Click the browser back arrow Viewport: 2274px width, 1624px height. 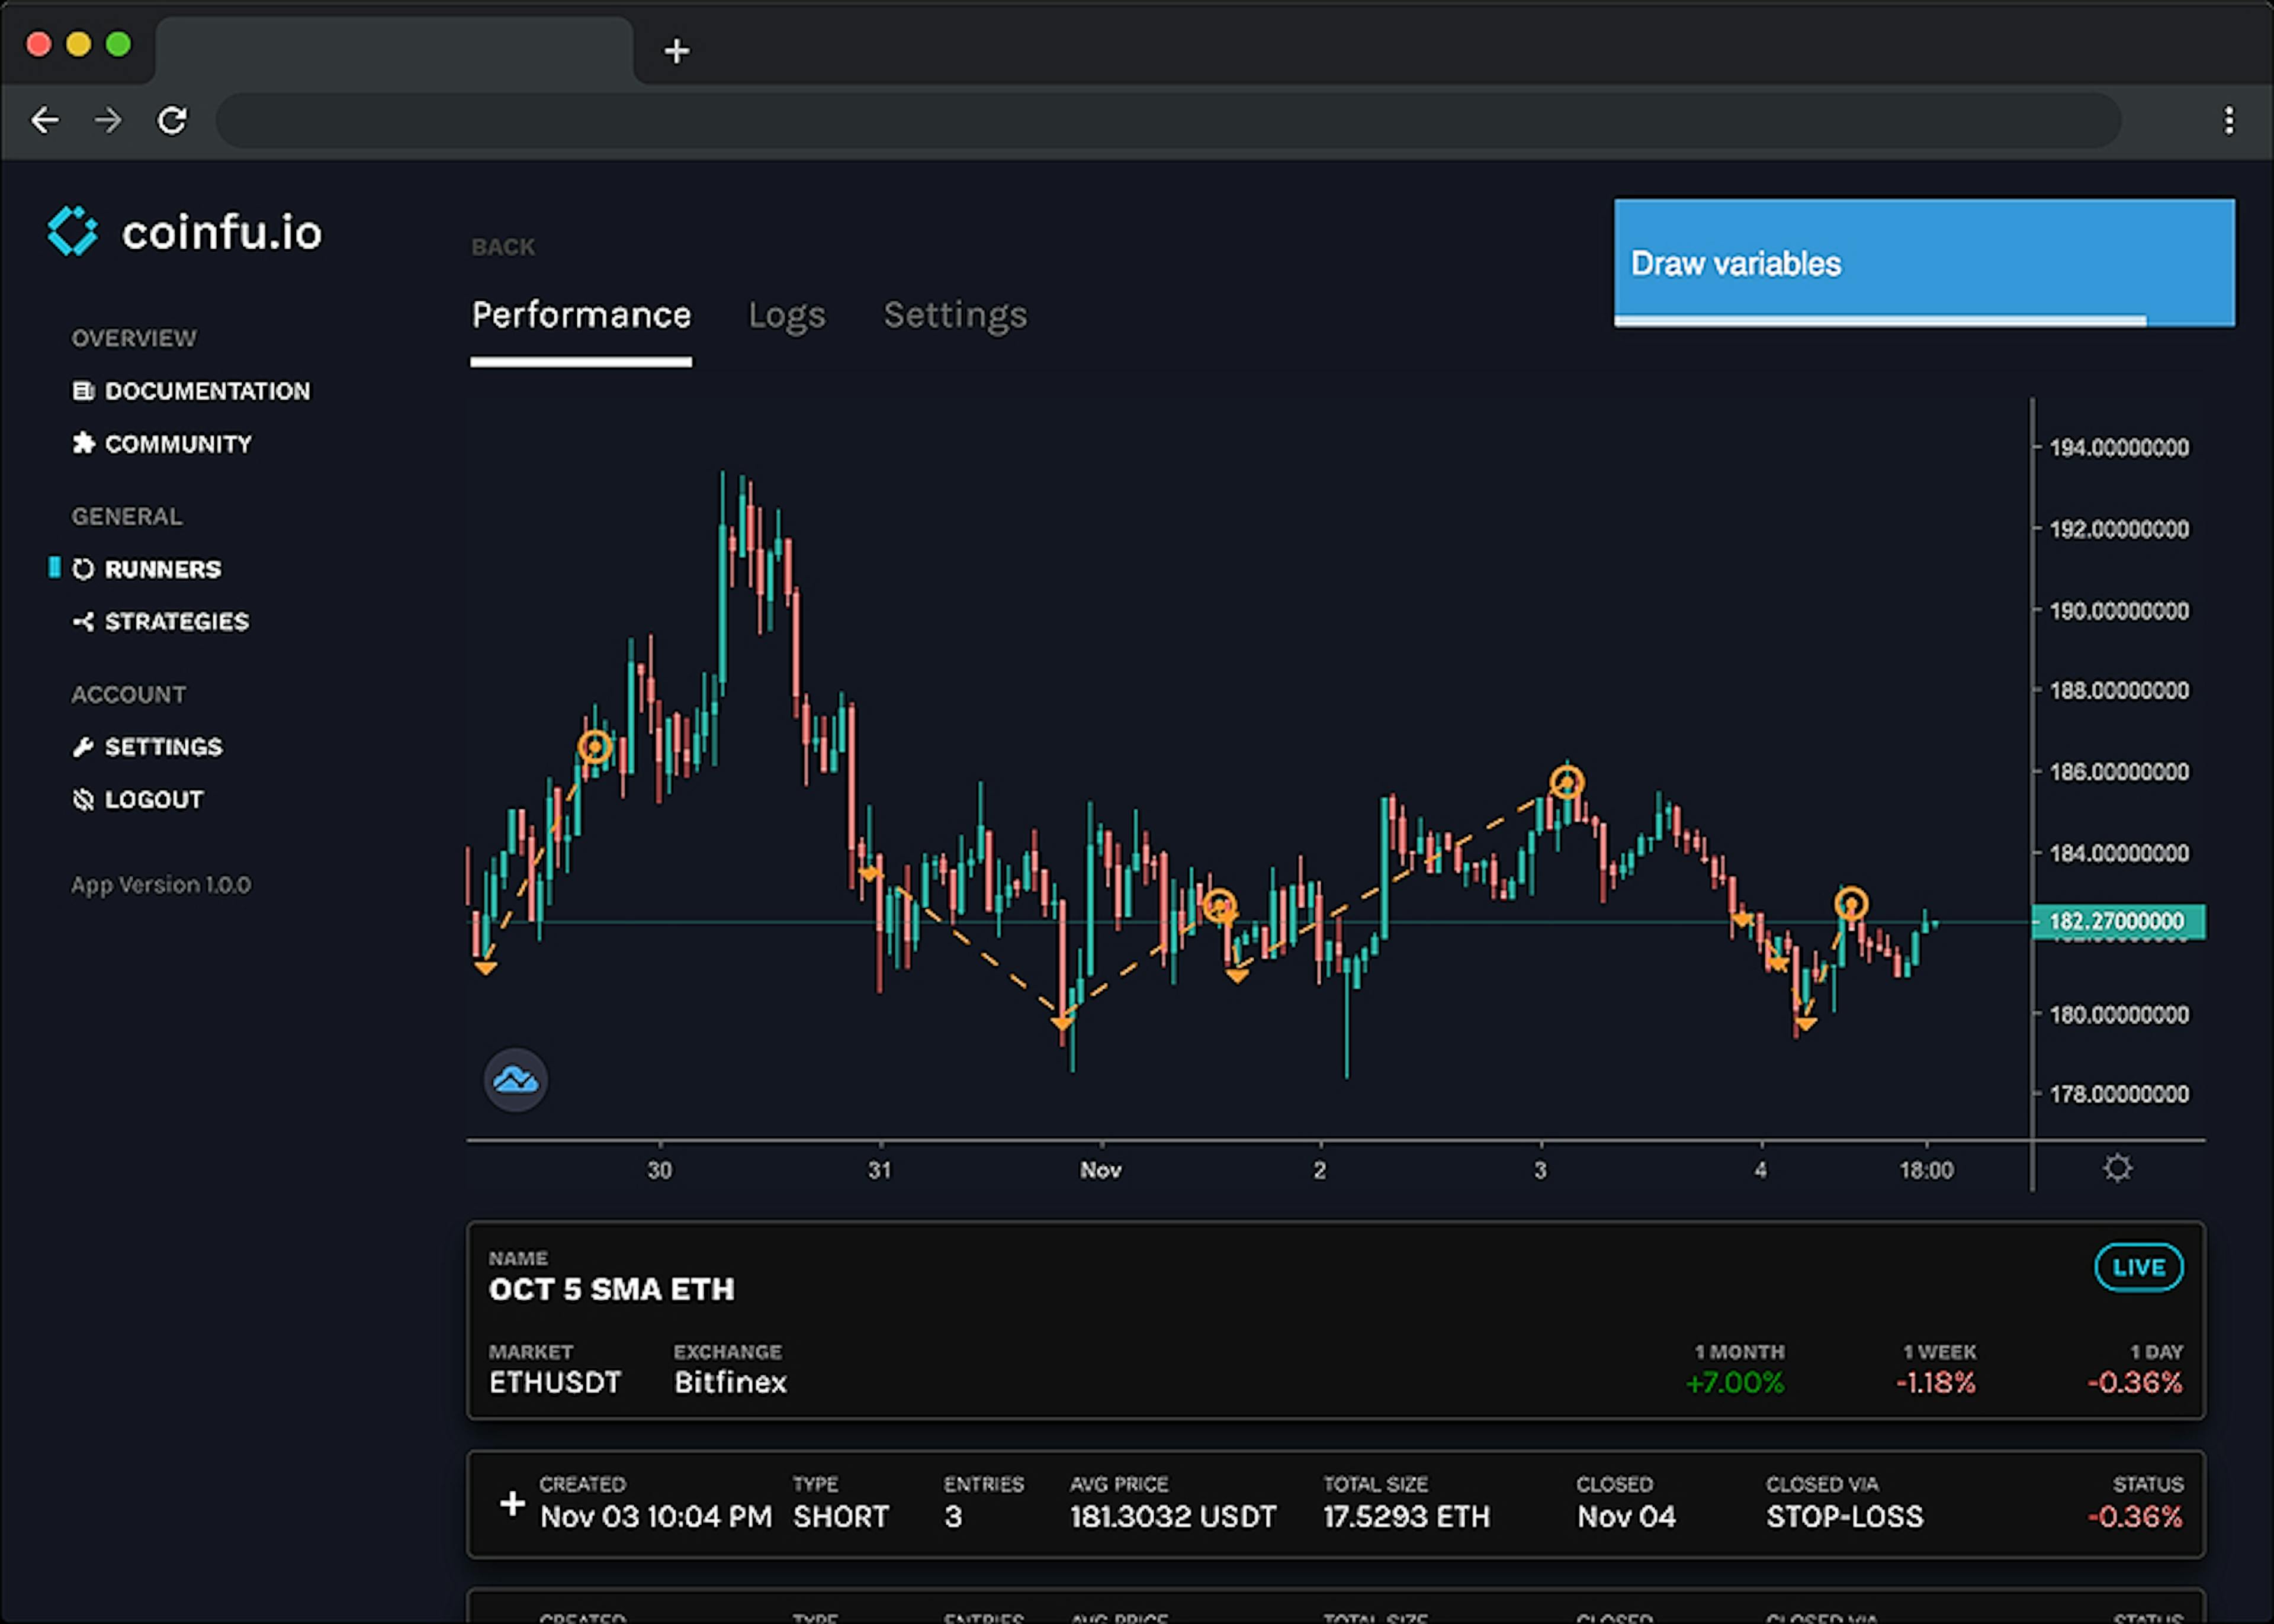coord(45,120)
